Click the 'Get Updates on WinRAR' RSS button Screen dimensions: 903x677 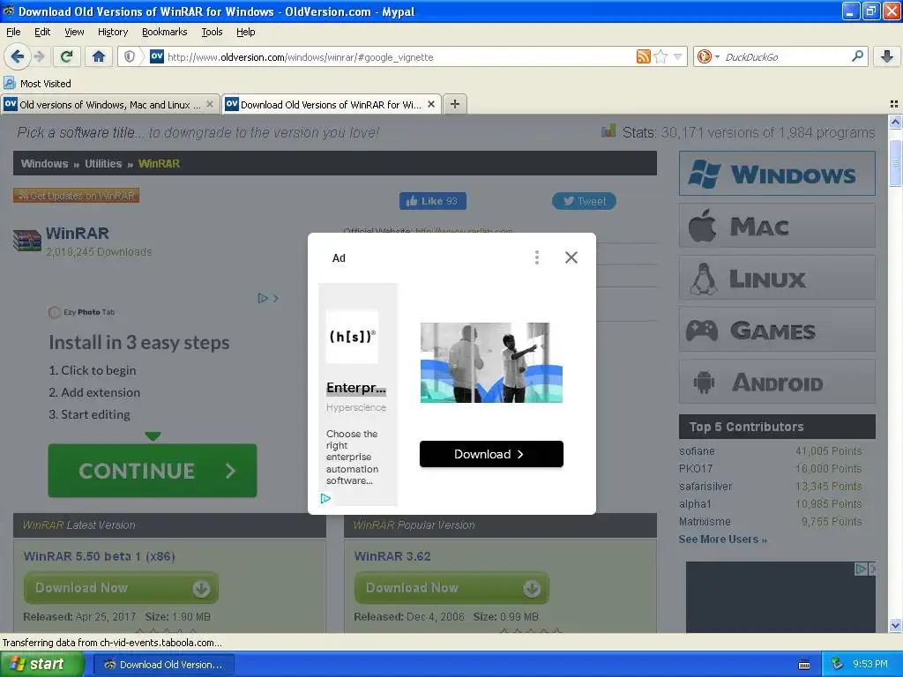point(77,196)
